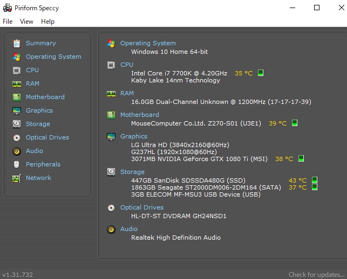Click the Operating System heading link in main panel
Image resolution: width=347 pixels, height=279 pixels.
148,43
